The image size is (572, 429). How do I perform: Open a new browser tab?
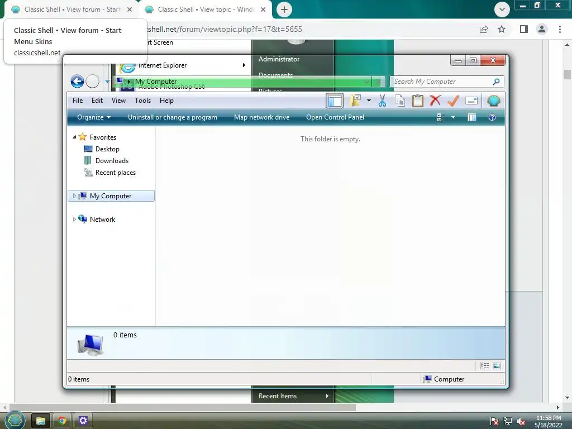click(284, 9)
